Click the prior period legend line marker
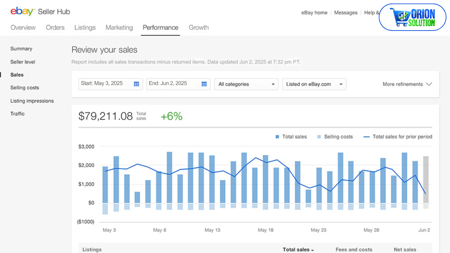Image resolution: width=450 pixels, height=253 pixels. (367, 137)
